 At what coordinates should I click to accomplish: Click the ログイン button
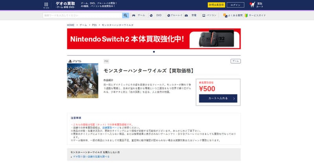click(x=235, y=5)
